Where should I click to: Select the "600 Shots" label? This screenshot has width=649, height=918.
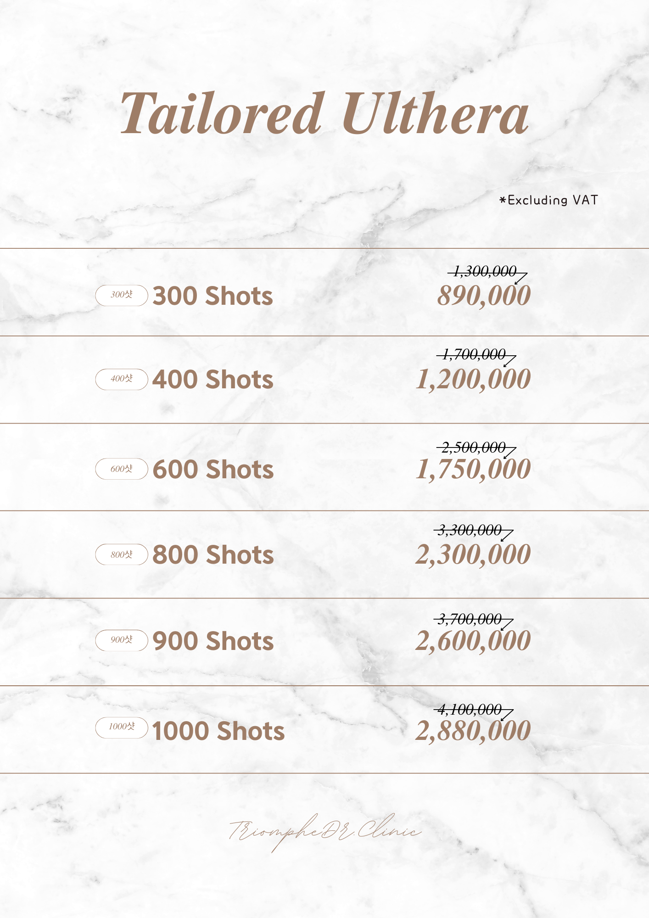pyautogui.click(x=213, y=470)
